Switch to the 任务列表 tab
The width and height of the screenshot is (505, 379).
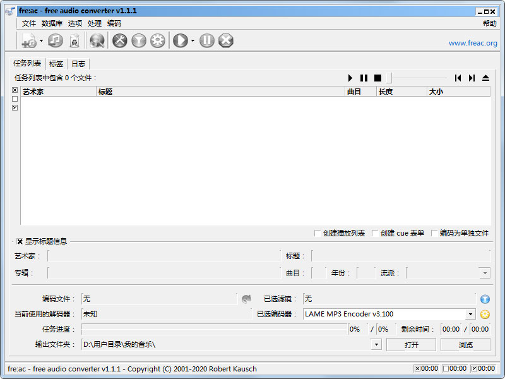click(x=27, y=63)
